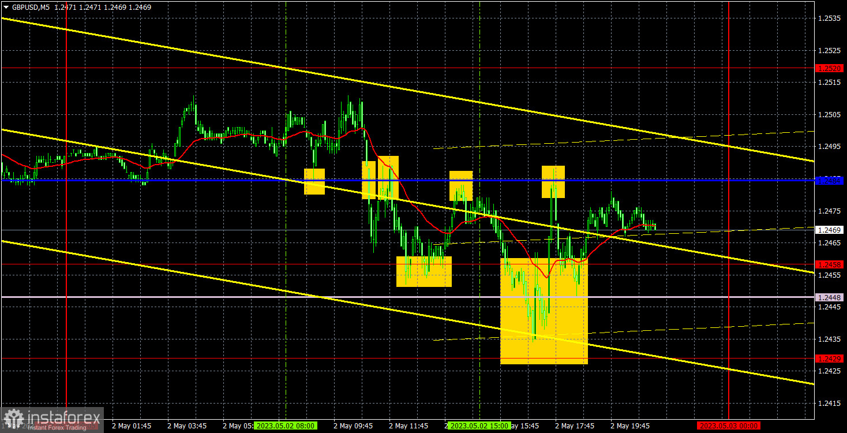Click the 1.2435 value on price axis
This screenshot has width=847, height=433.
[x=830, y=339]
